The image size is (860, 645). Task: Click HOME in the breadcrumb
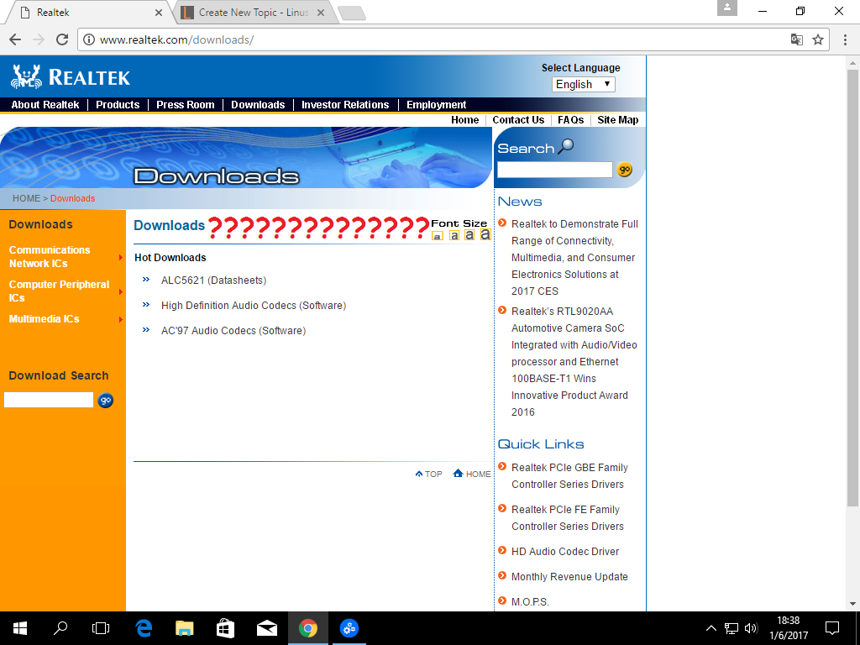coord(26,198)
